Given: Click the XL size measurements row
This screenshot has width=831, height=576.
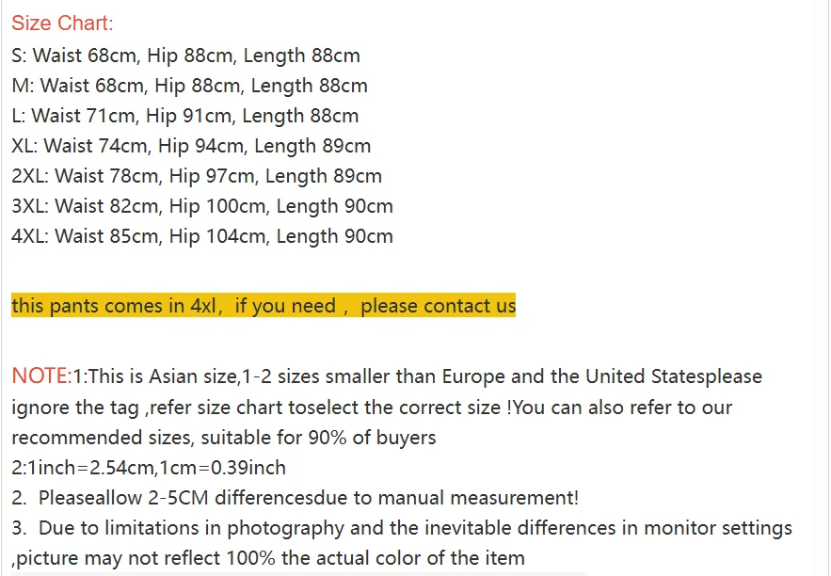Looking at the screenshot, I should (x=191, y=146).
